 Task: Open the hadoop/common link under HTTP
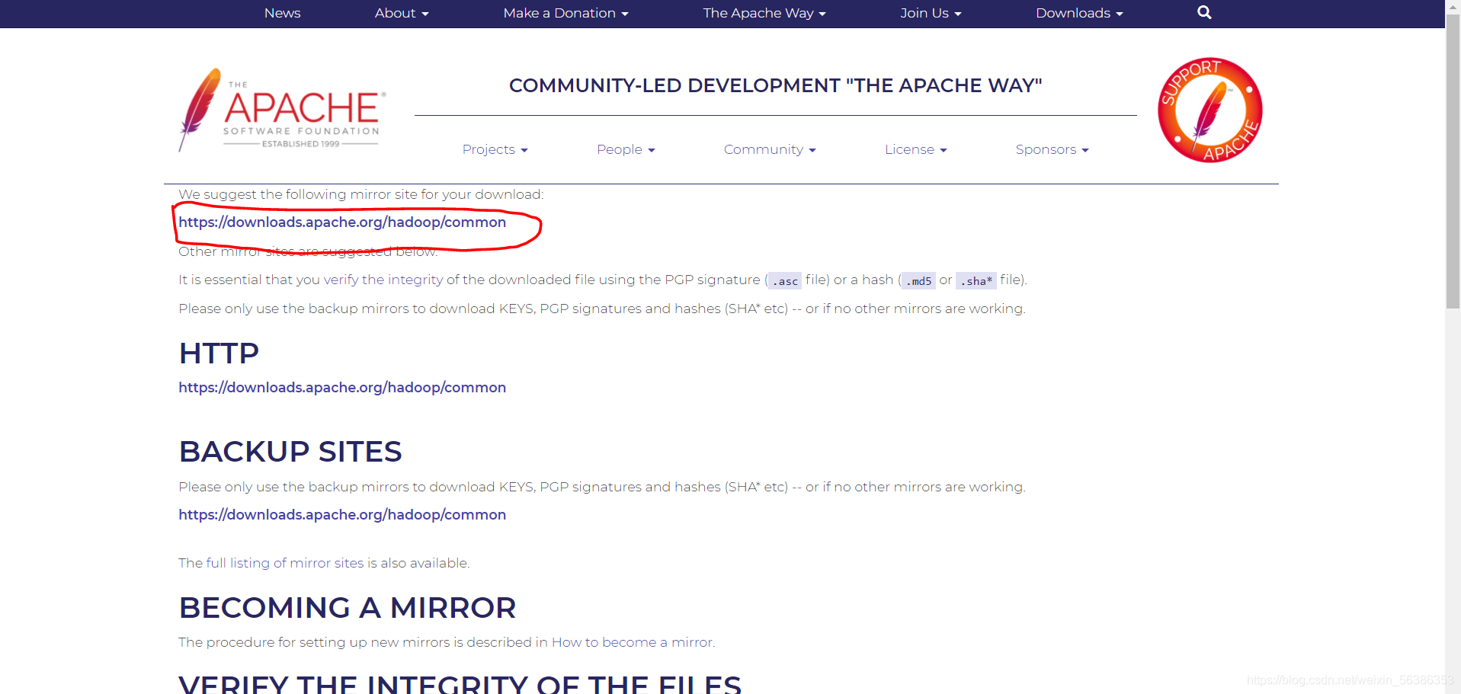[342, 388]
